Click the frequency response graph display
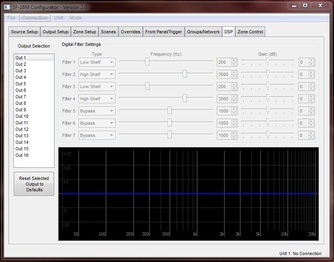This screenshot has height=262, width=334. (188, 194)
